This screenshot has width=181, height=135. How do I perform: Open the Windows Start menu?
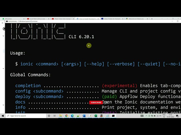3,116
